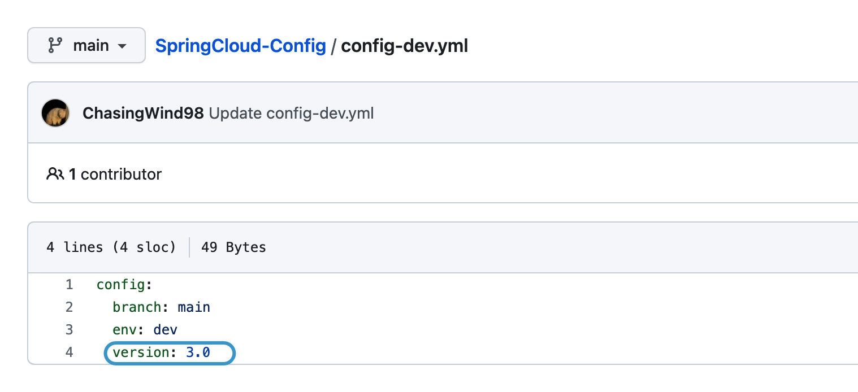Screen dimensions: 858x392
Task: Click the git branch icon
Action: (55, 45)
